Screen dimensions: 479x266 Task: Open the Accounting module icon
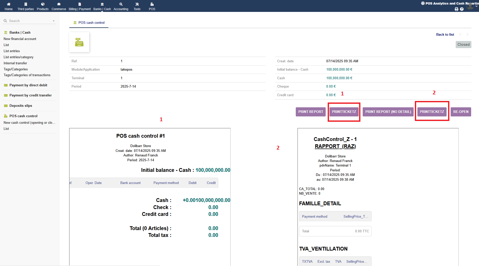coord(121,4)
